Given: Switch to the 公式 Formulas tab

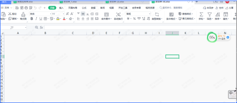Looking at the screenshot, I should 84,8.
